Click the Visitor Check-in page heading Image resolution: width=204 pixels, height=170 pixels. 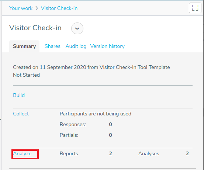point(35,28)
